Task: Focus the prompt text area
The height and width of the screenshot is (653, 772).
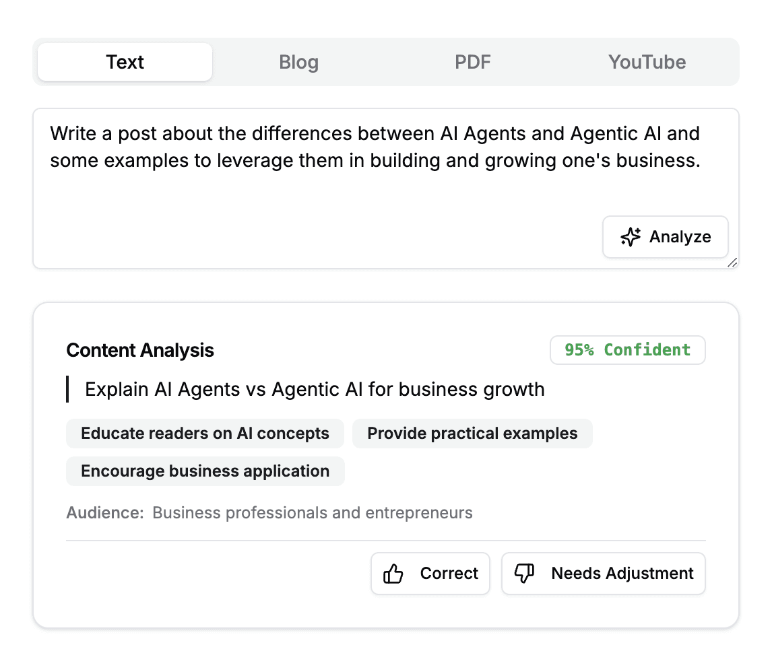Action: pyautogui.click(x=386, y=188)
